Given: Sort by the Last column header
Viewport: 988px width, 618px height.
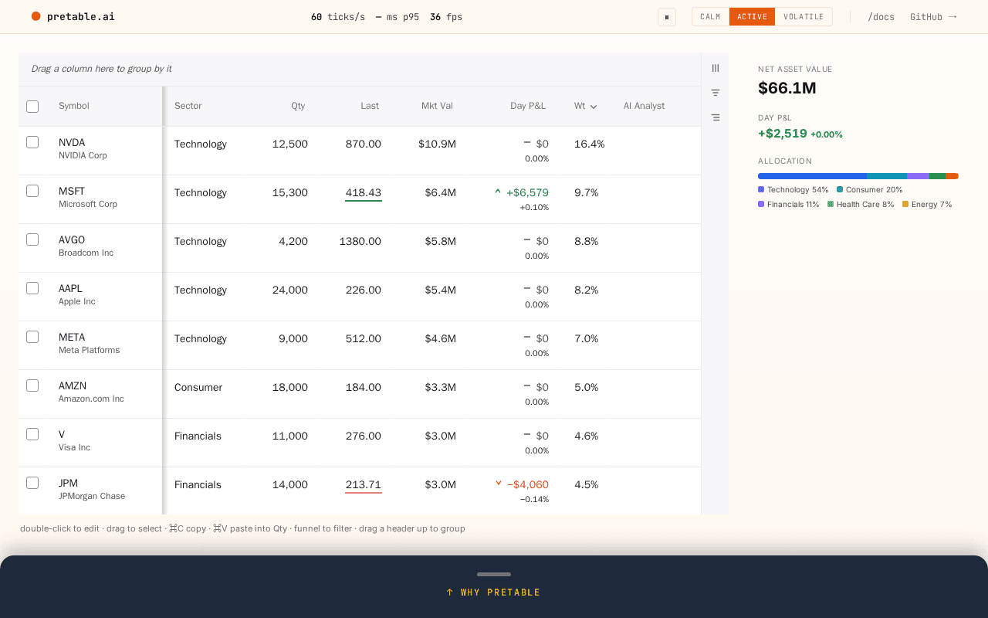Looking at the screenshot, I should (370, 106).
